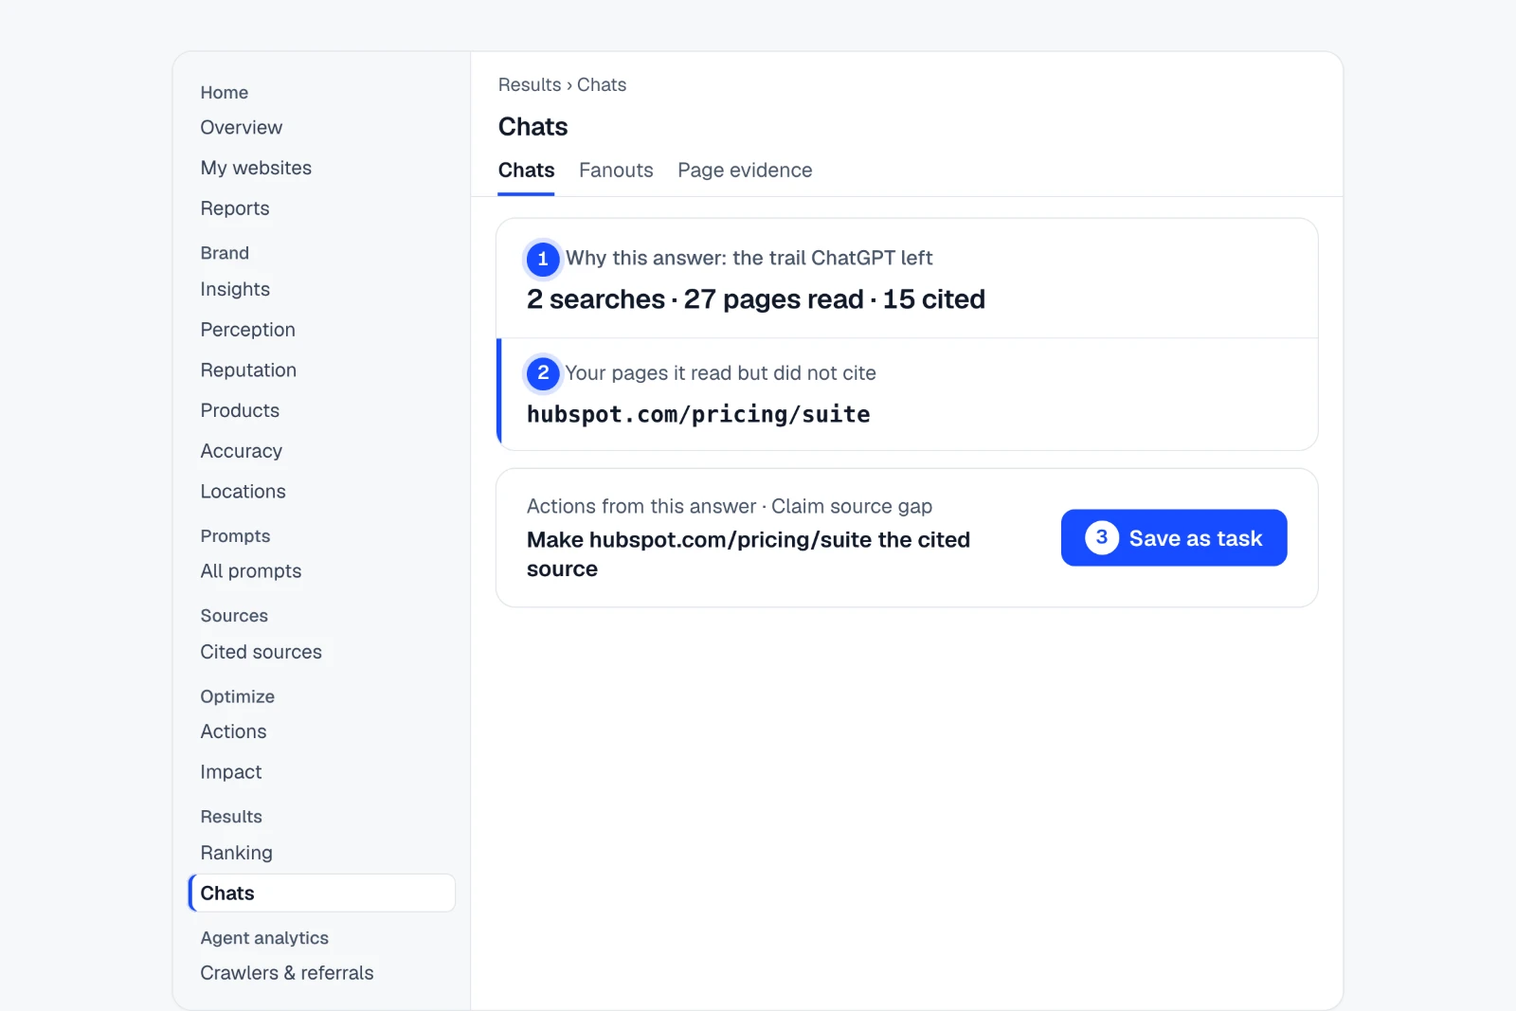Select Insights under Brand

pyautogui.click(x=235, y=289)
